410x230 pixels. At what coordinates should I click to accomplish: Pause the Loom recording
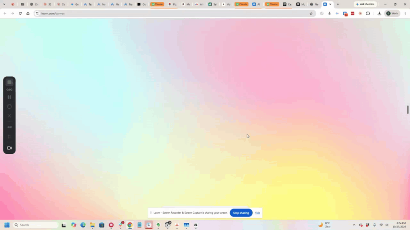coord(10,97)
